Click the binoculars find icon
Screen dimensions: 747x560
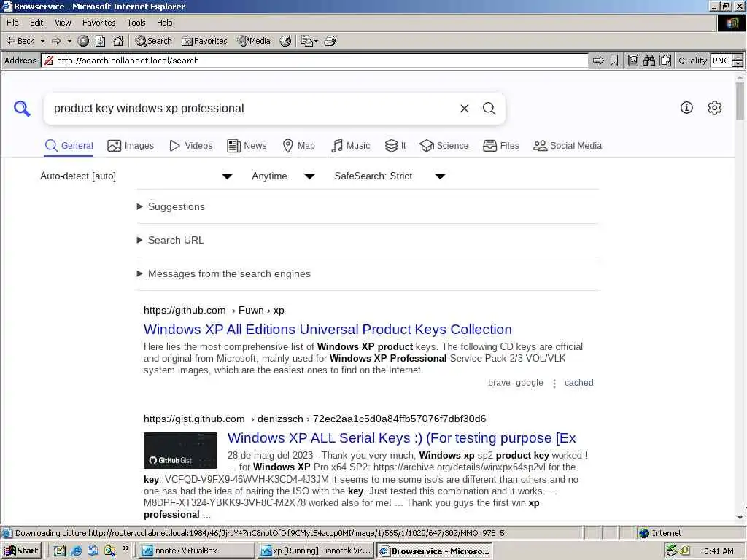click(649, 61)
